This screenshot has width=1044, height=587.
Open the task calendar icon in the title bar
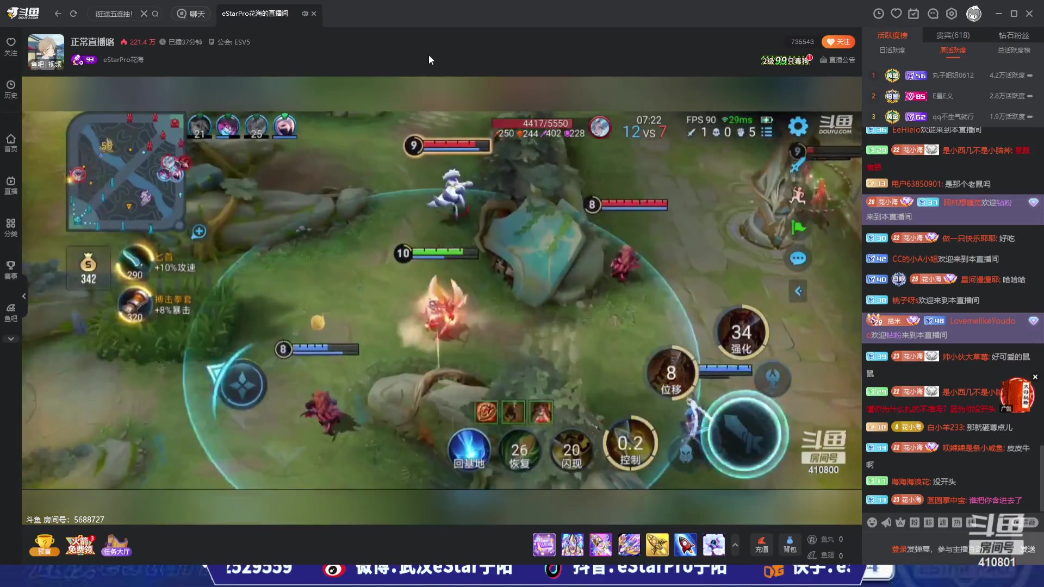tap(914, 14)
